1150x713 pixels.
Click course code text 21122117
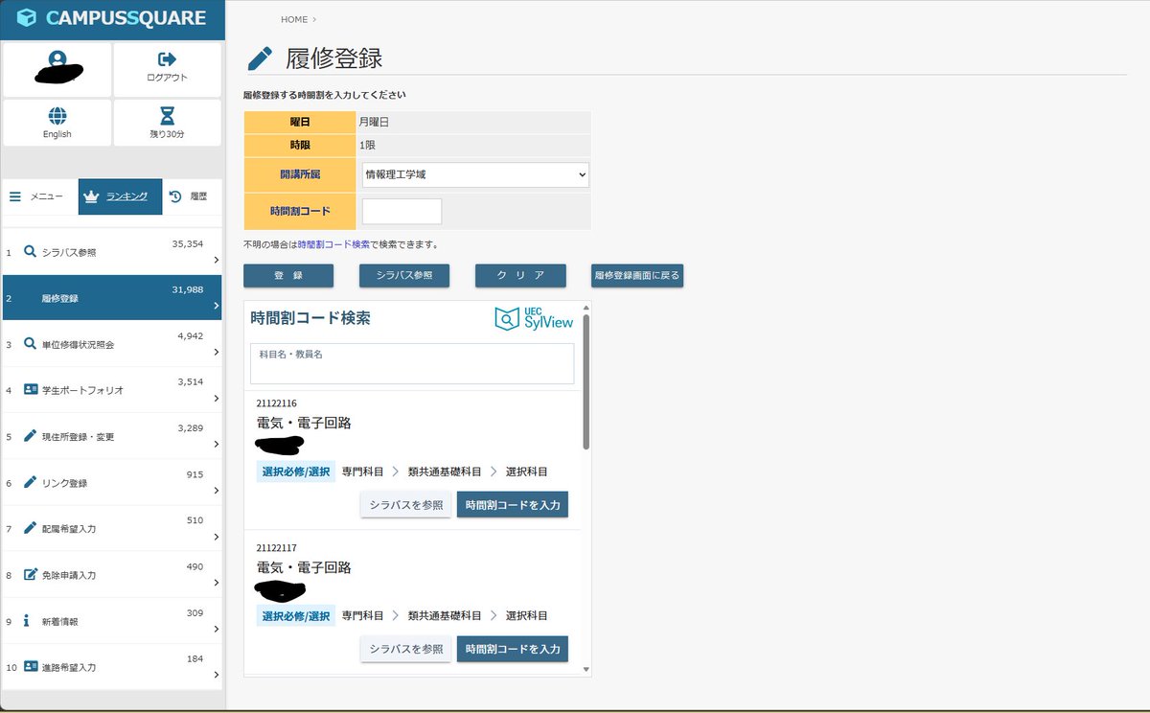(x=276, y=548)
